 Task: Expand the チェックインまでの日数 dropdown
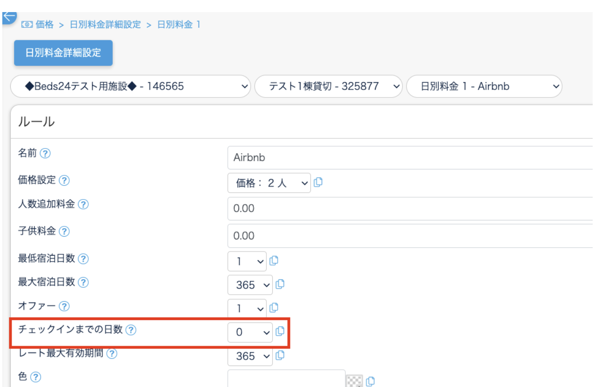click(250, 332)
